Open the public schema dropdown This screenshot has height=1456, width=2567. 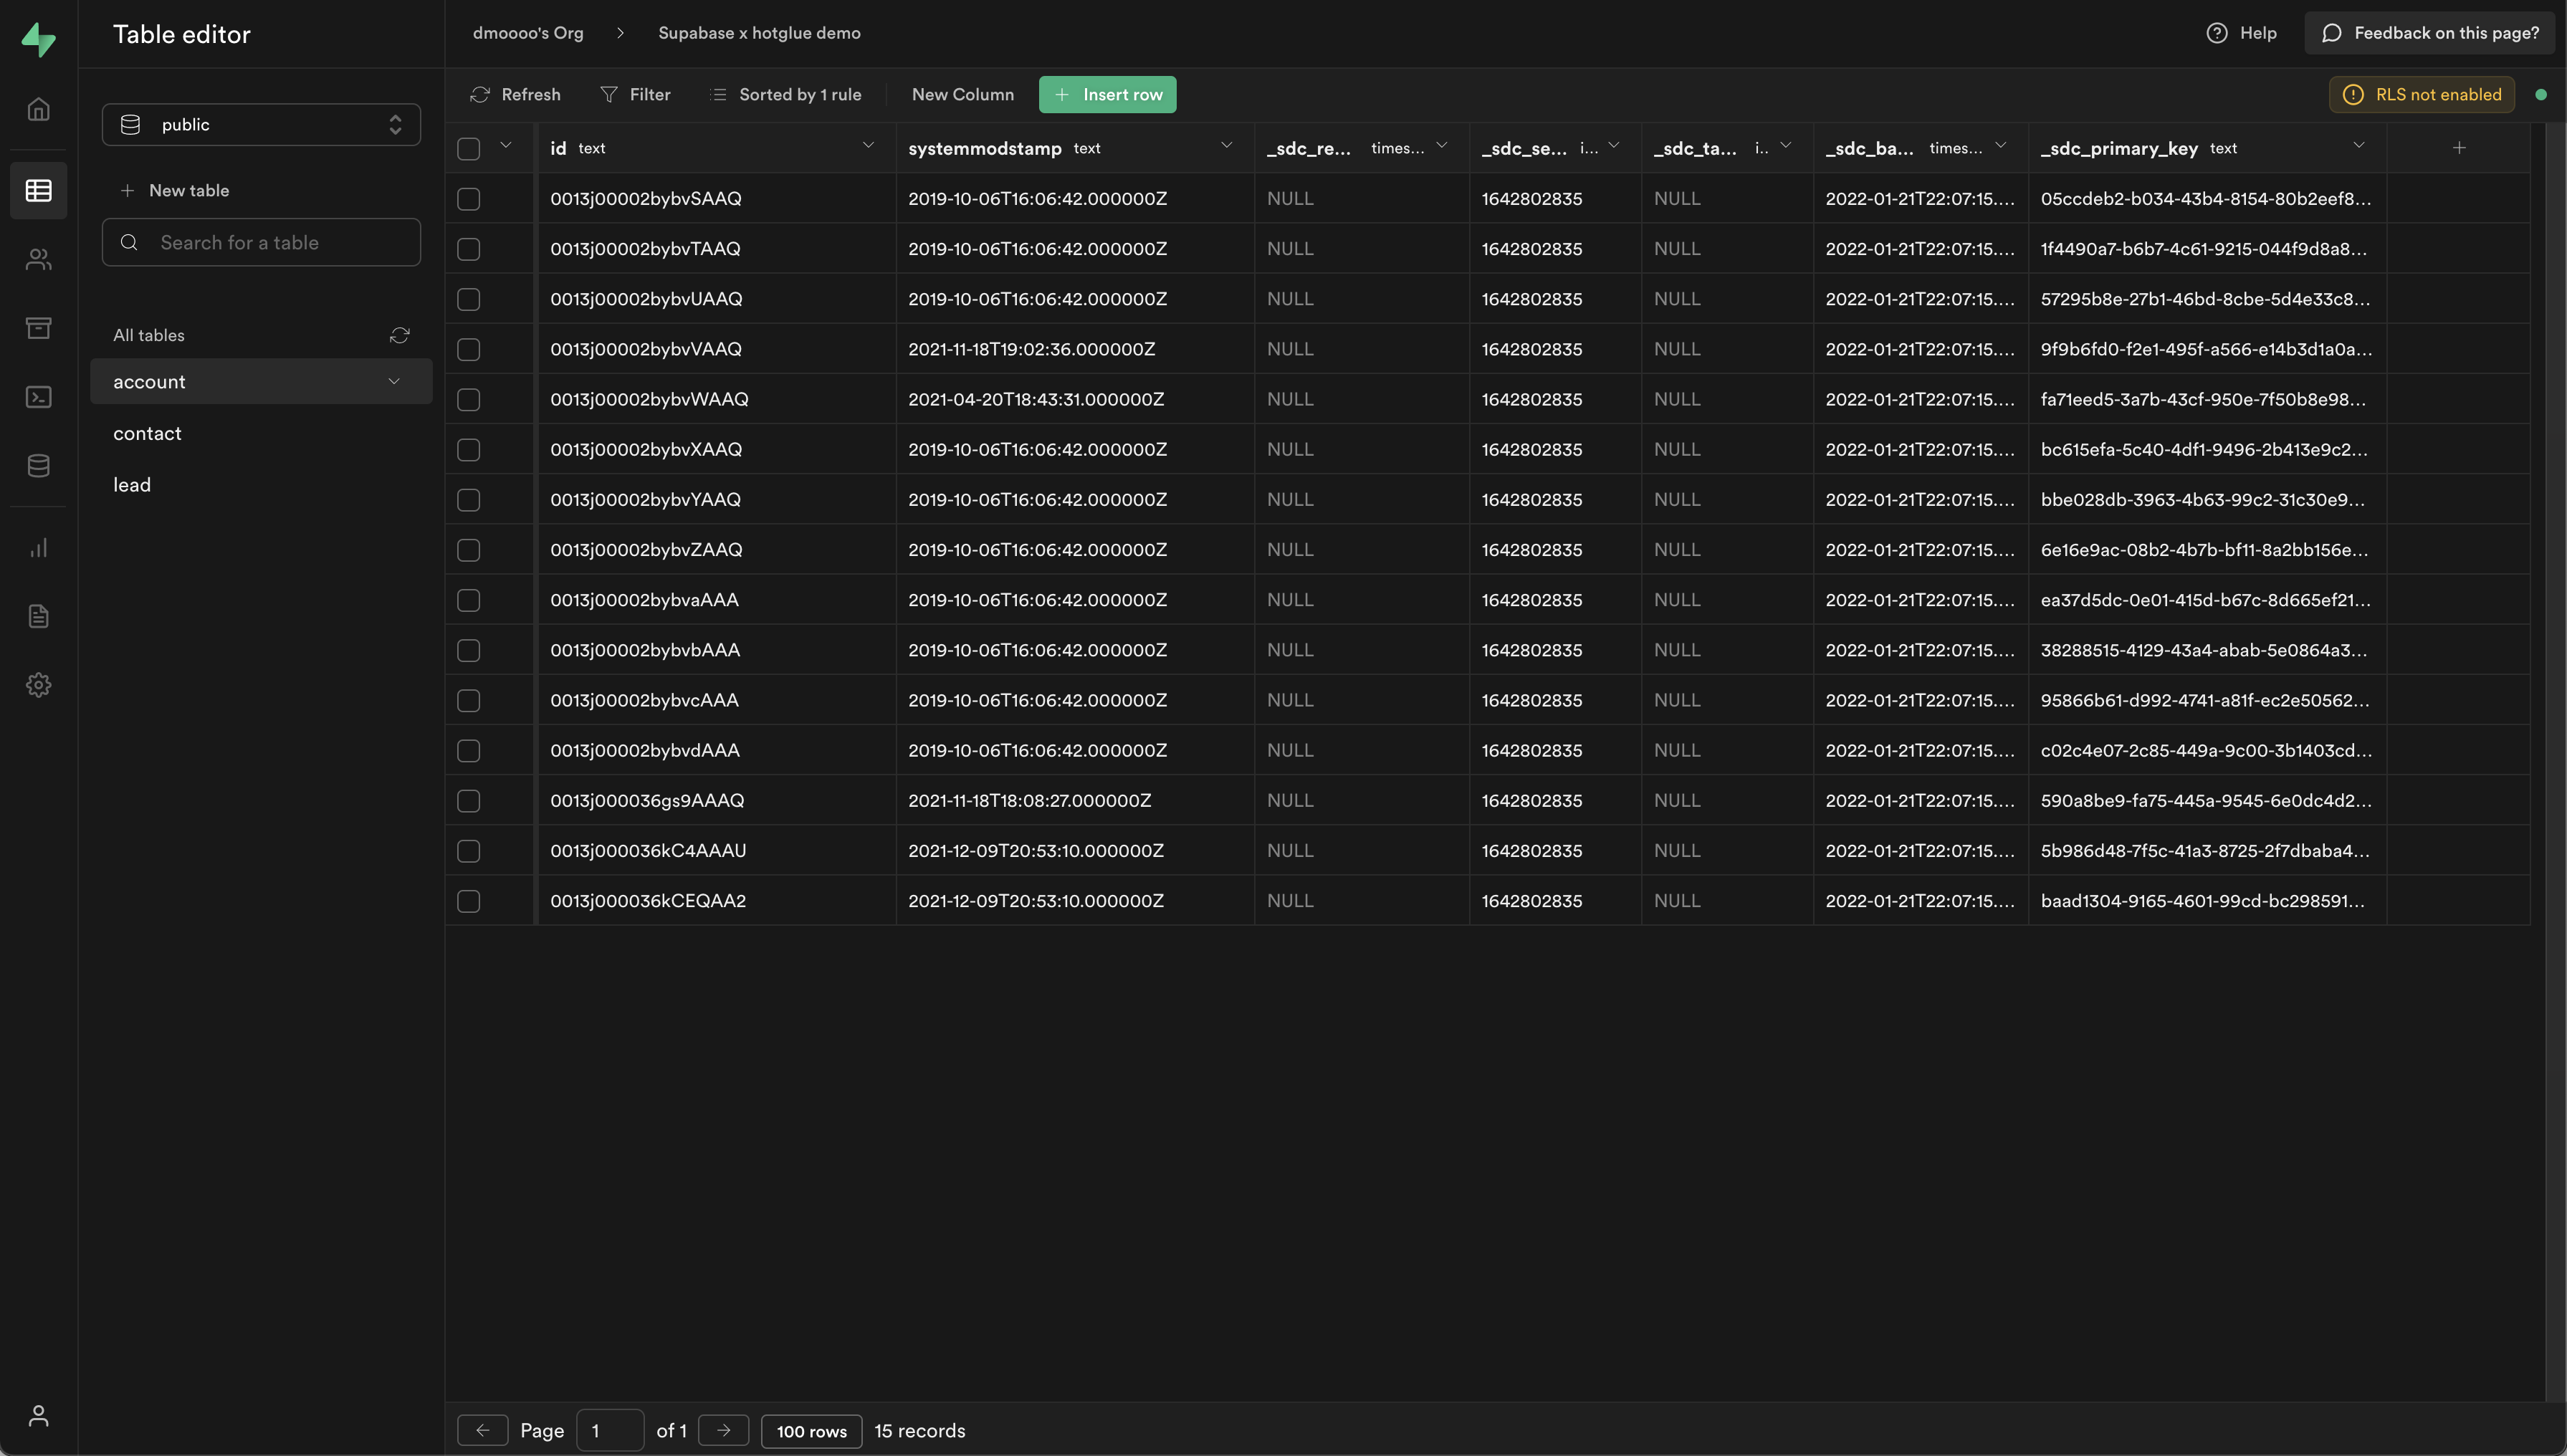coord(261,125)
